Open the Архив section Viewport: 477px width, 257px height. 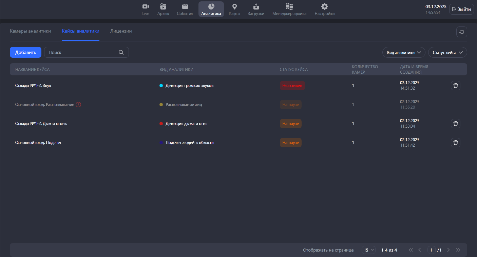163,9
